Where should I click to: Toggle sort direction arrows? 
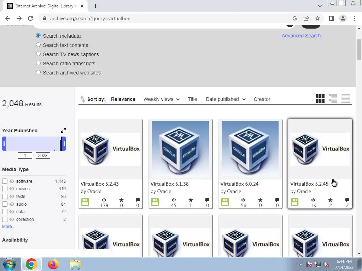(x=82, y=99)
